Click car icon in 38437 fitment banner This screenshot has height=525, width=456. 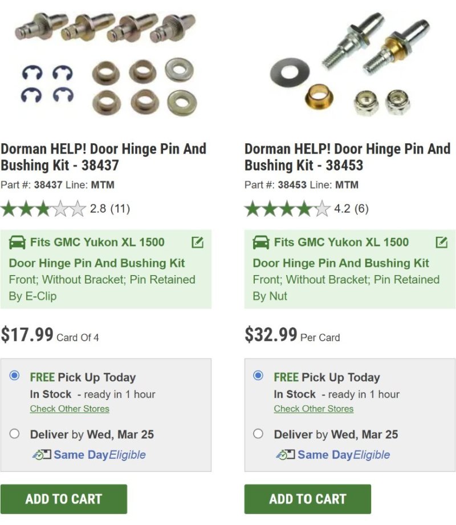pos(18,243)
